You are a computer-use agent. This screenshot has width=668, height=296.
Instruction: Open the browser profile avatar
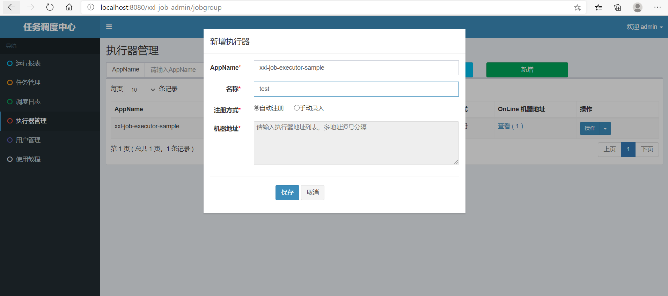click(638, 7)
